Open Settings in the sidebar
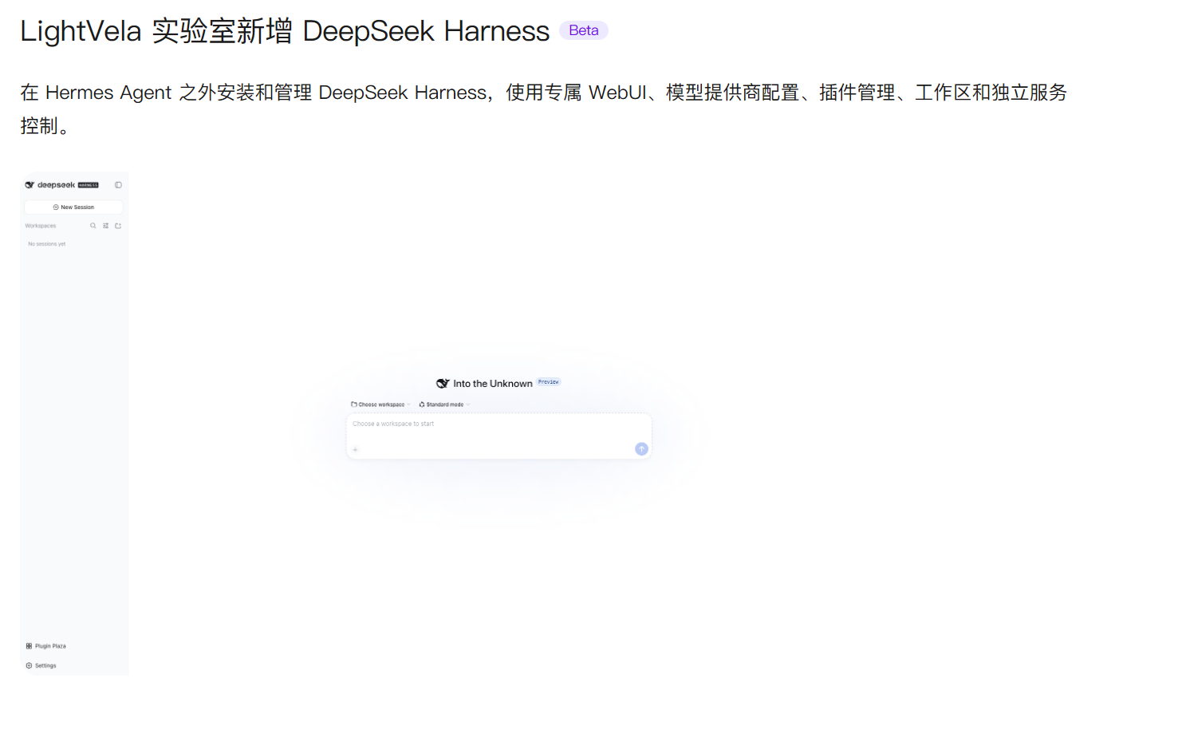Image resolution: width=1182 pixels, height=738 pixels. pos(41,665)
